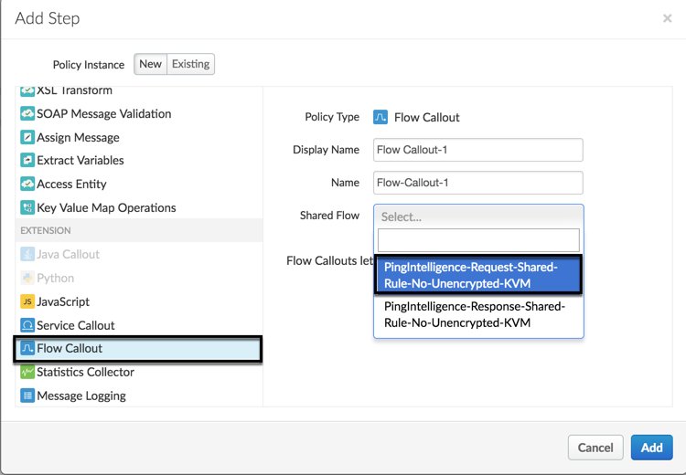
Task: Click the Access Entity policy icon
Action: [27, 185]
